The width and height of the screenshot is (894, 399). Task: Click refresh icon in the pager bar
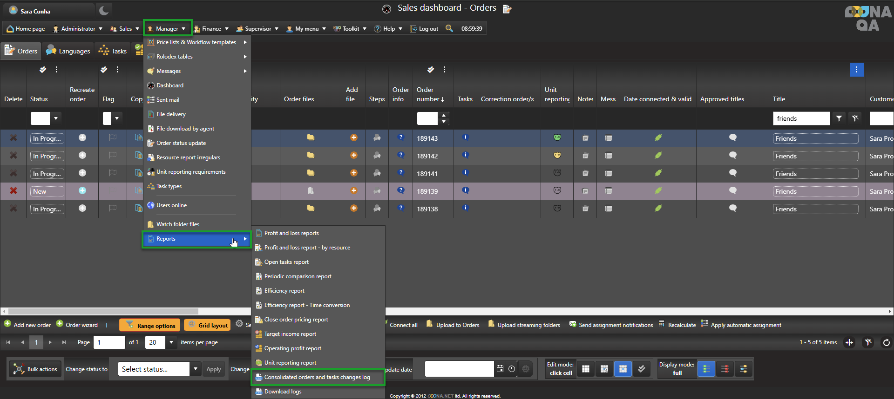tap(886, 342)
